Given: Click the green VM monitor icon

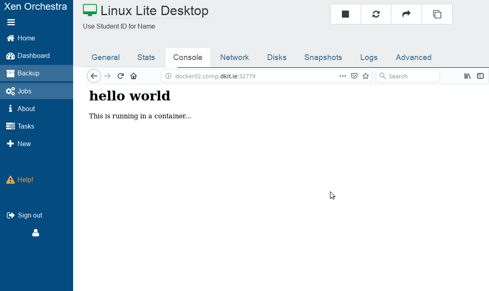Looking at the screenshot, I should coord(90,10).
